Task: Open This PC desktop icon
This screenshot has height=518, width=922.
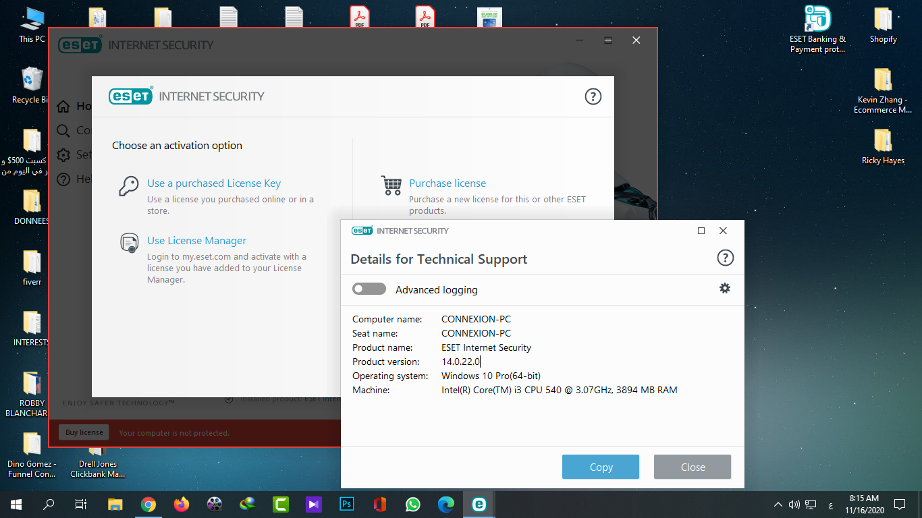Action: (32, 25)
